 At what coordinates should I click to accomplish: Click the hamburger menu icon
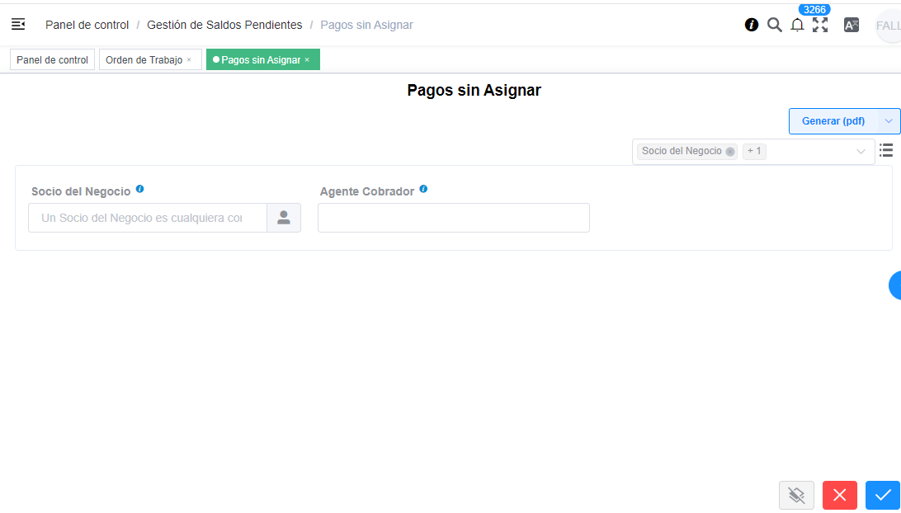(17, 24)
